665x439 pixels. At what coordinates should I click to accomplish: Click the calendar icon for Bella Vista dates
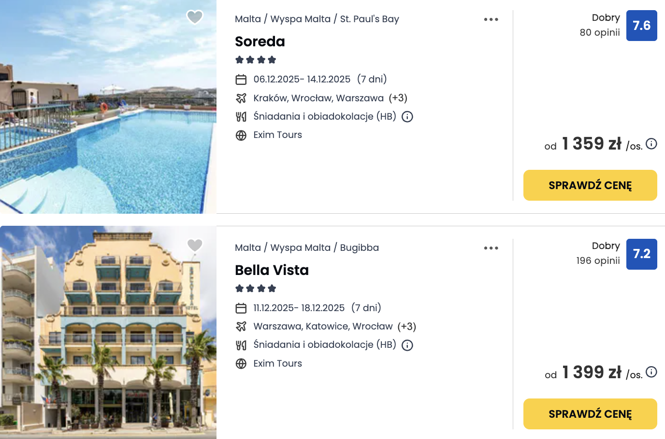click(x=241, y=308)
